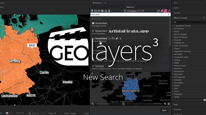This screenshot has height=115, width=206.
Task: Click tag icon on Deutschland States row
Action: coord(113,39)
